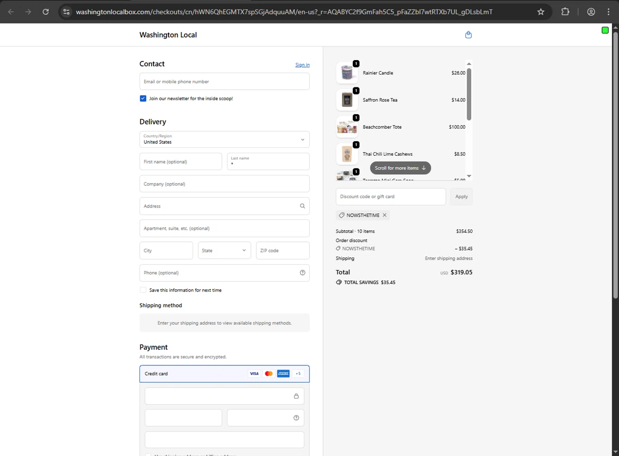
Task: Click the browser URL address bar
Action: [284, 12]
